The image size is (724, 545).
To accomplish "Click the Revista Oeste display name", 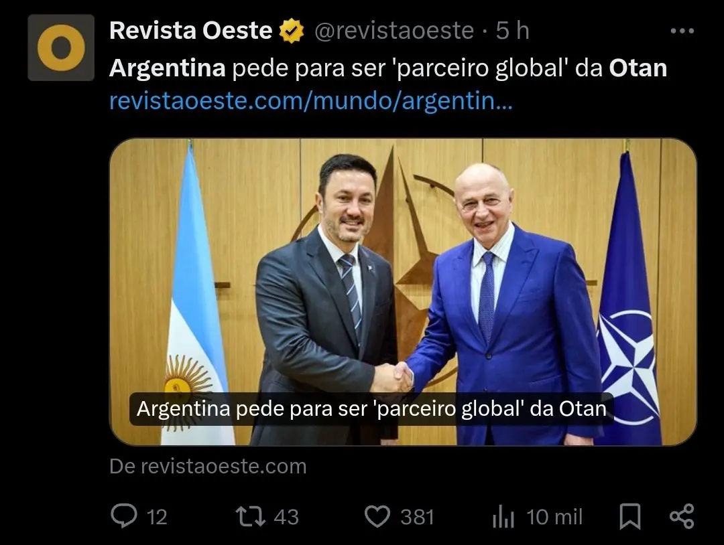I will coord(190,31).
